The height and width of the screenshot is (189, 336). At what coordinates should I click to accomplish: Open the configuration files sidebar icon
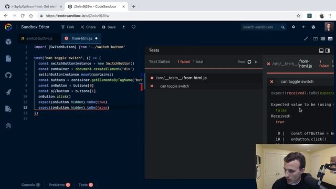click(8, 109)
